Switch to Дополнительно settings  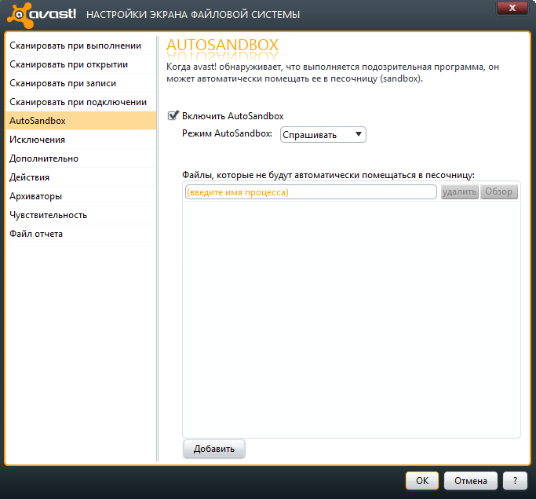[x=81, y=158]
